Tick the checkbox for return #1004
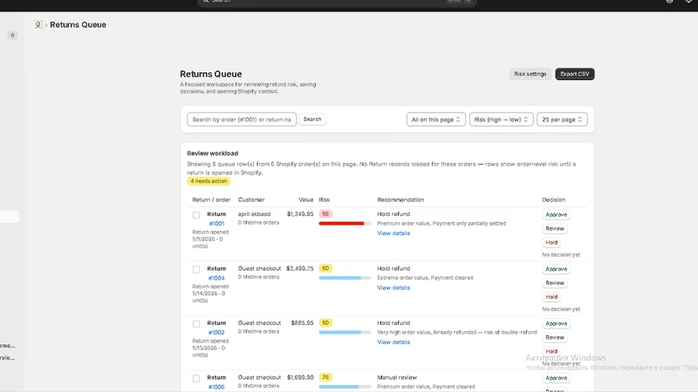Screen dimensions: 698x392 pyautogui.click(x=196, y=270)
